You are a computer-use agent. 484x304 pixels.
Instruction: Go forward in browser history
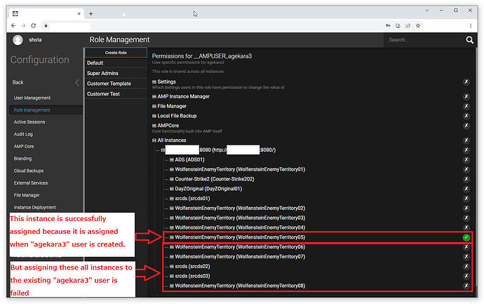[x=23, y=26]
